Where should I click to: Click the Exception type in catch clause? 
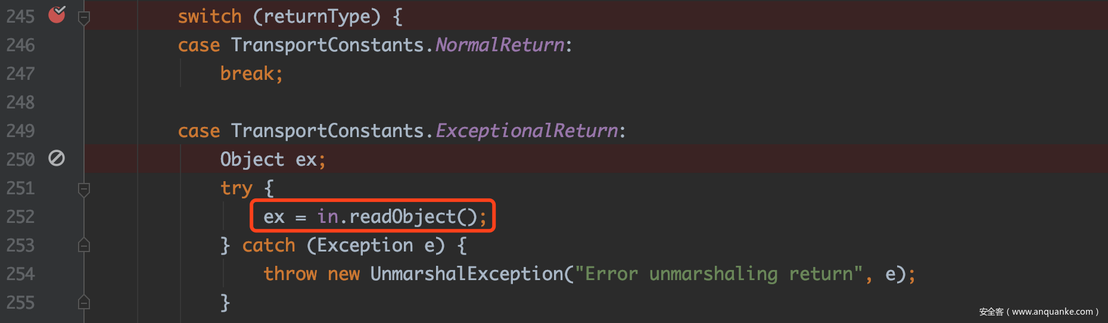click(365, 246)
